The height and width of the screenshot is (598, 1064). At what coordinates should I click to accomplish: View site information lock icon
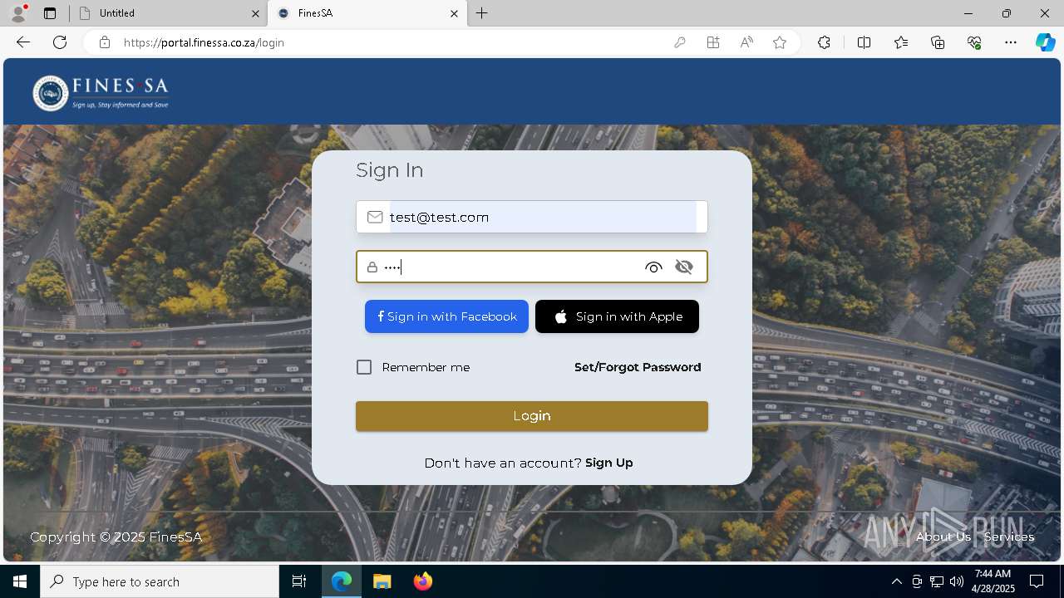click(105, 42)
